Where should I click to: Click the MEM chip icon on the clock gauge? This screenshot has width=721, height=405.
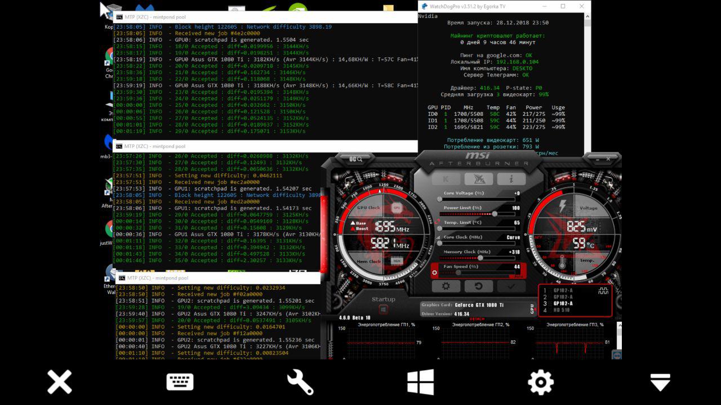(397, 261)
